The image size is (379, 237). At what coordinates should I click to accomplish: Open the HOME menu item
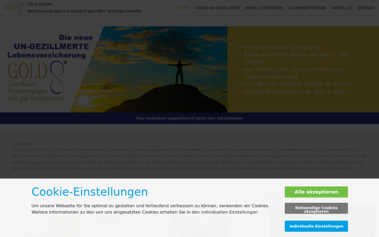click(x=183, y=8)
